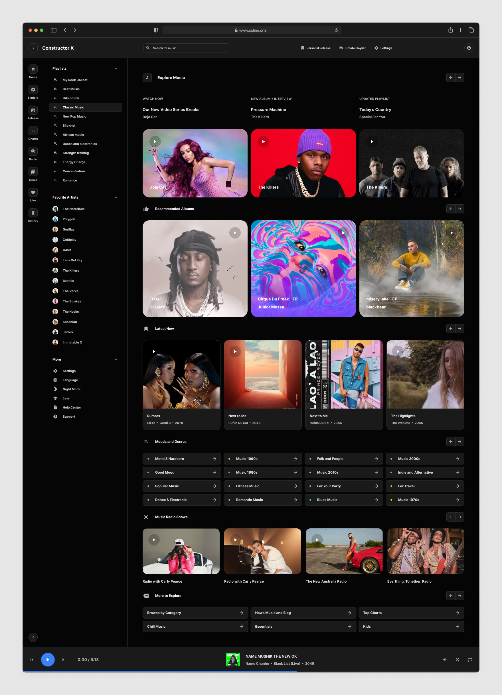Click the user profile avatar icon
This screenshot has height=695, width=502.
tap(469, 48)
